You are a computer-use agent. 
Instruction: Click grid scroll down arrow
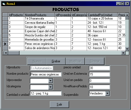pyautogui.click(x=127, y=49)
